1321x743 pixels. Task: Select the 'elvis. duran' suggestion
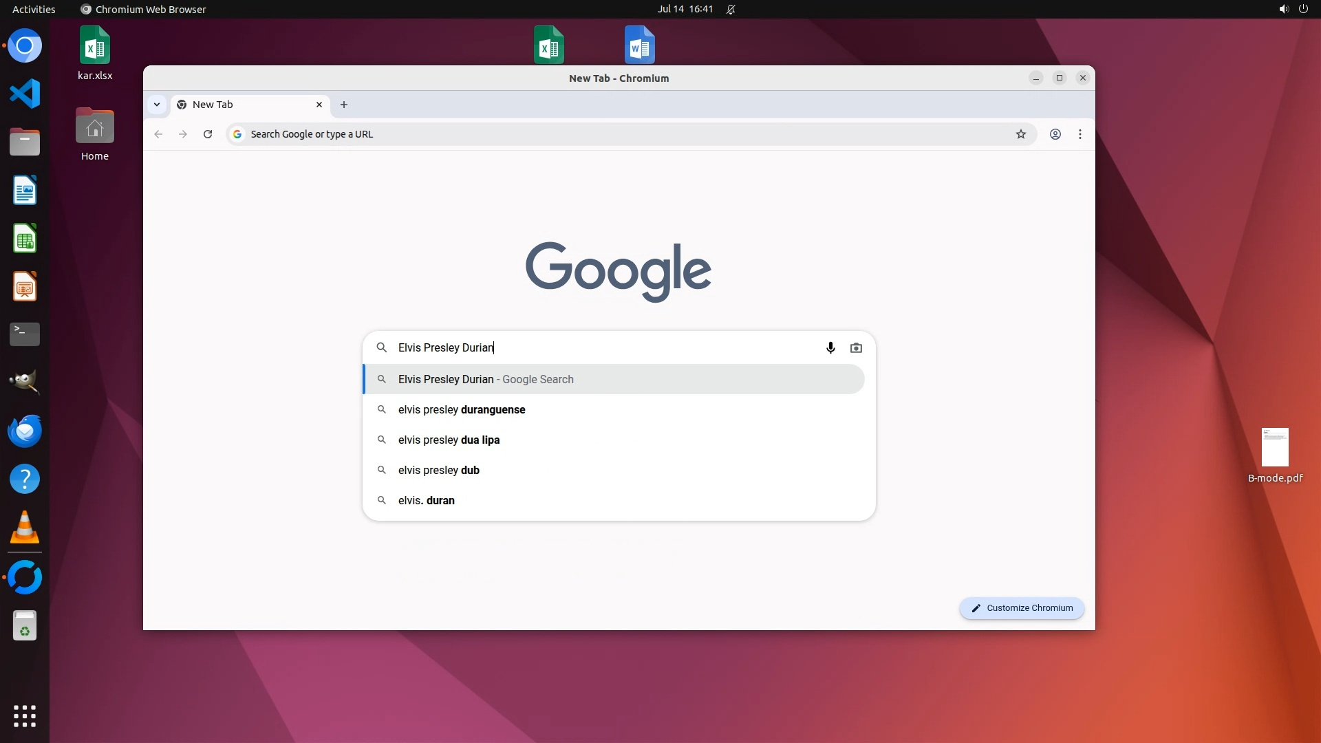(x=426, y=501)
